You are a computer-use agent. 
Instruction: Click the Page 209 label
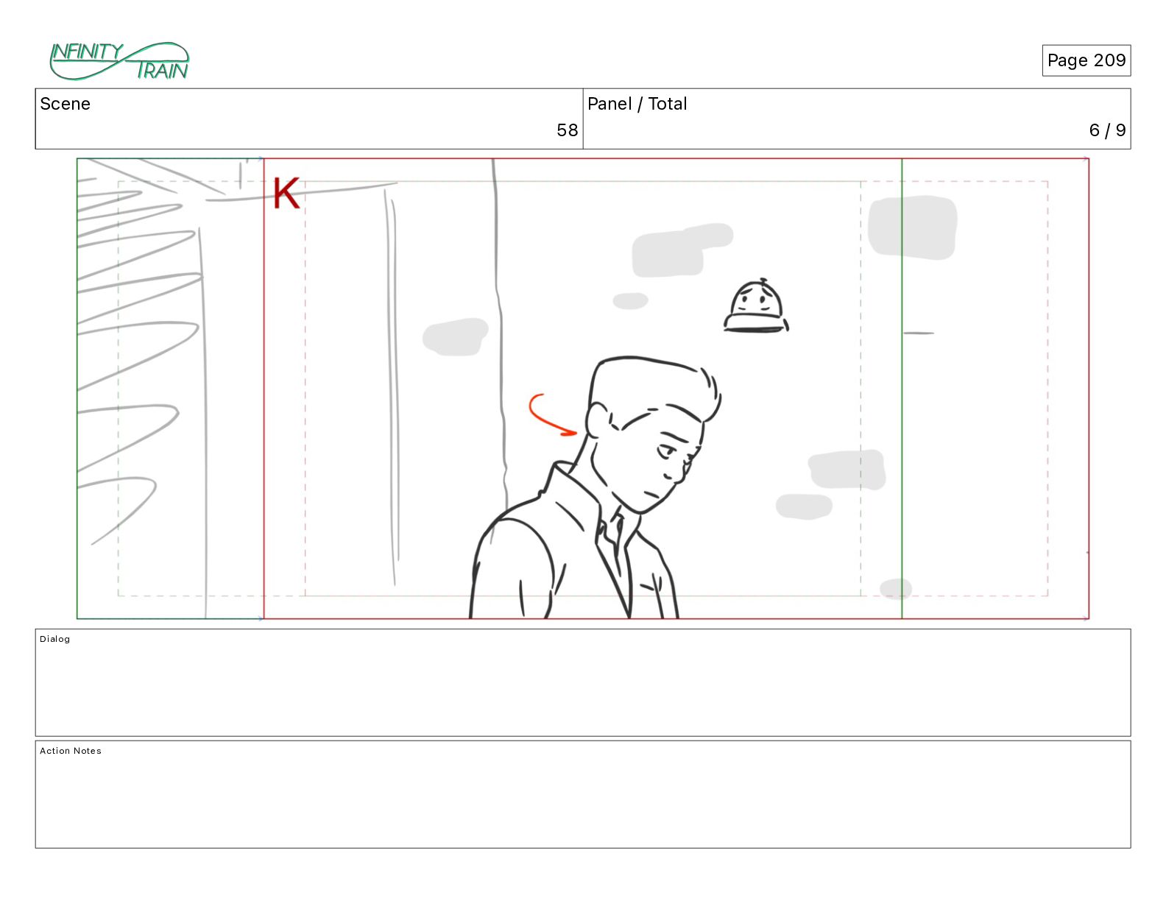pos(1086,60)
